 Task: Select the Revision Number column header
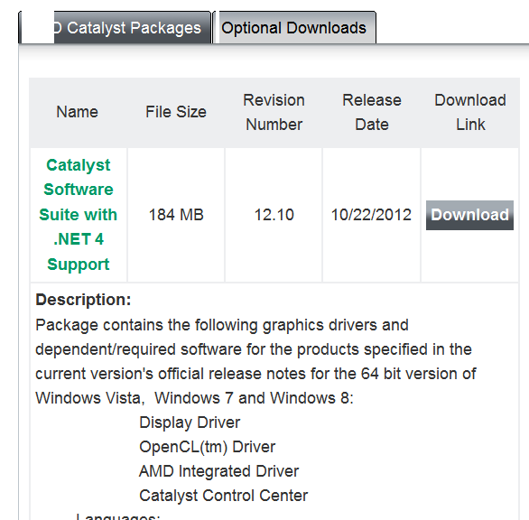[x=274, y=112]
